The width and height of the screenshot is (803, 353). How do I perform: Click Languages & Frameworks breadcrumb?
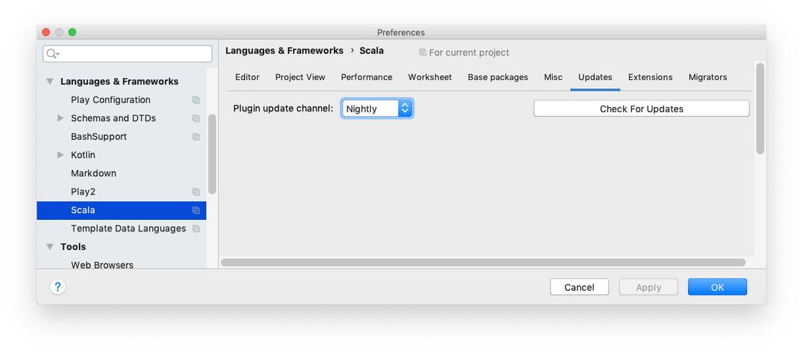pyautogui.click(x=284, y=51)
